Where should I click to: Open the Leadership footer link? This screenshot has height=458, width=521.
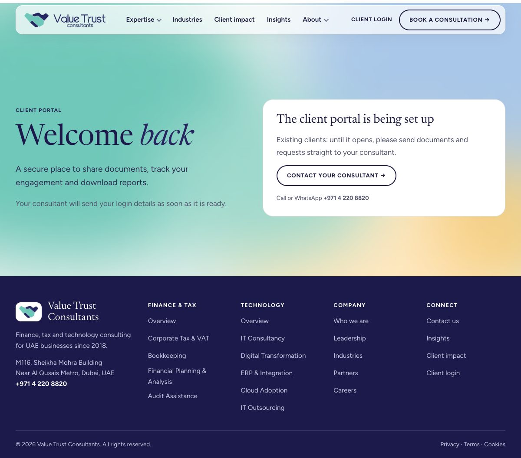(x=350, y=338)
